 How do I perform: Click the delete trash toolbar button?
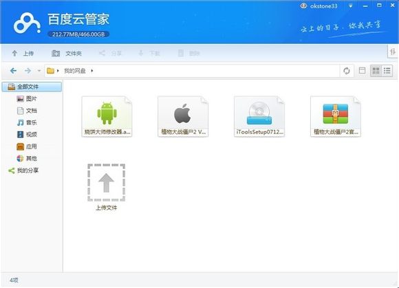[x=188, y=54]
